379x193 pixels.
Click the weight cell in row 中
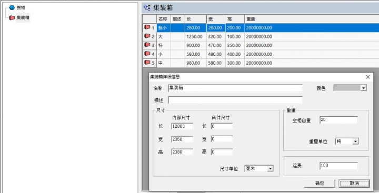[312, 63]
